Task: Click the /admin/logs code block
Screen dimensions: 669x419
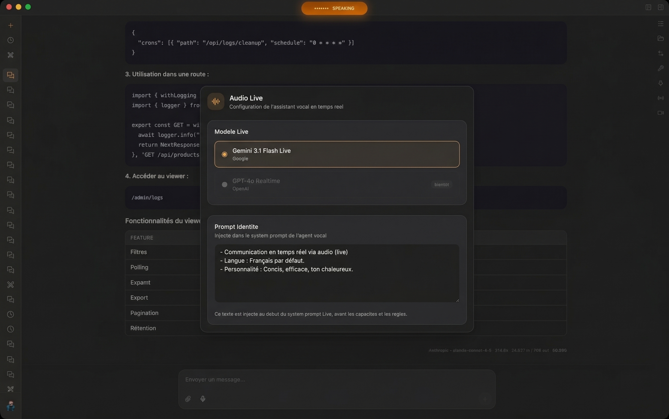Action: (162, 198)
